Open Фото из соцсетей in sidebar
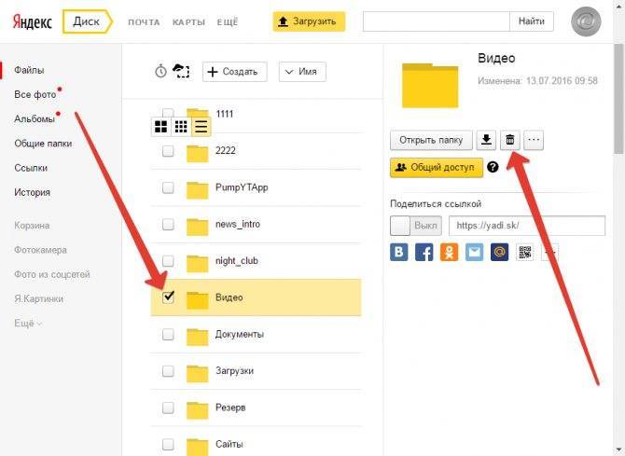Viewport: 625px width, 456px height. (x=52, y=274)
